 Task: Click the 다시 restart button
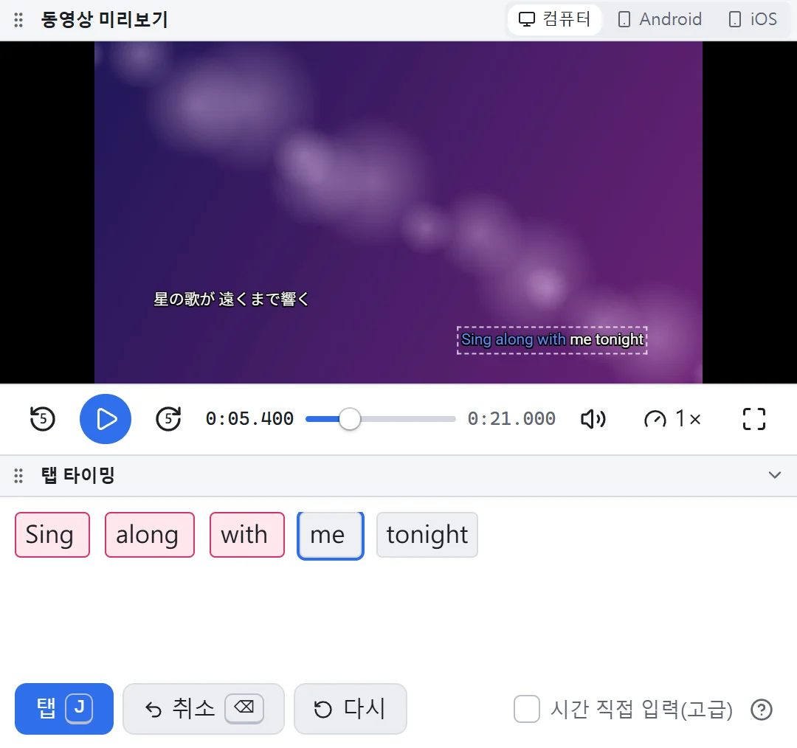(x=351, y=708)
